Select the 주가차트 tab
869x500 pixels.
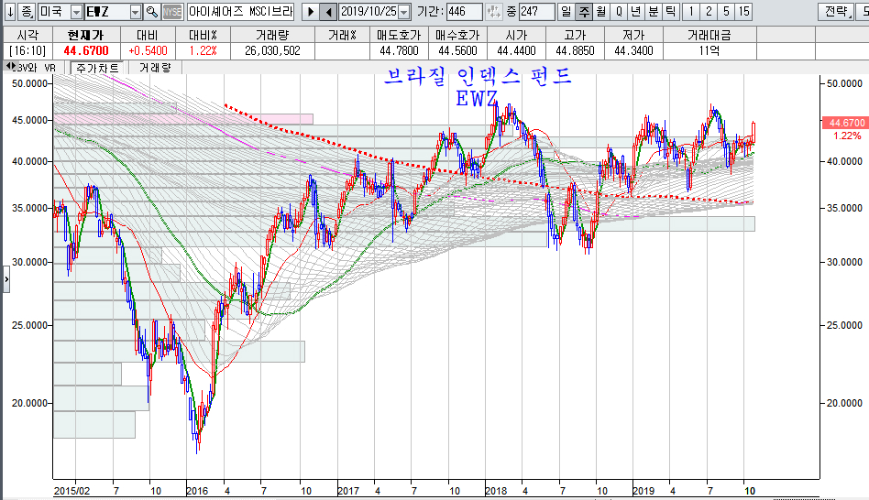pyautogui.click(x=98, y=68)
